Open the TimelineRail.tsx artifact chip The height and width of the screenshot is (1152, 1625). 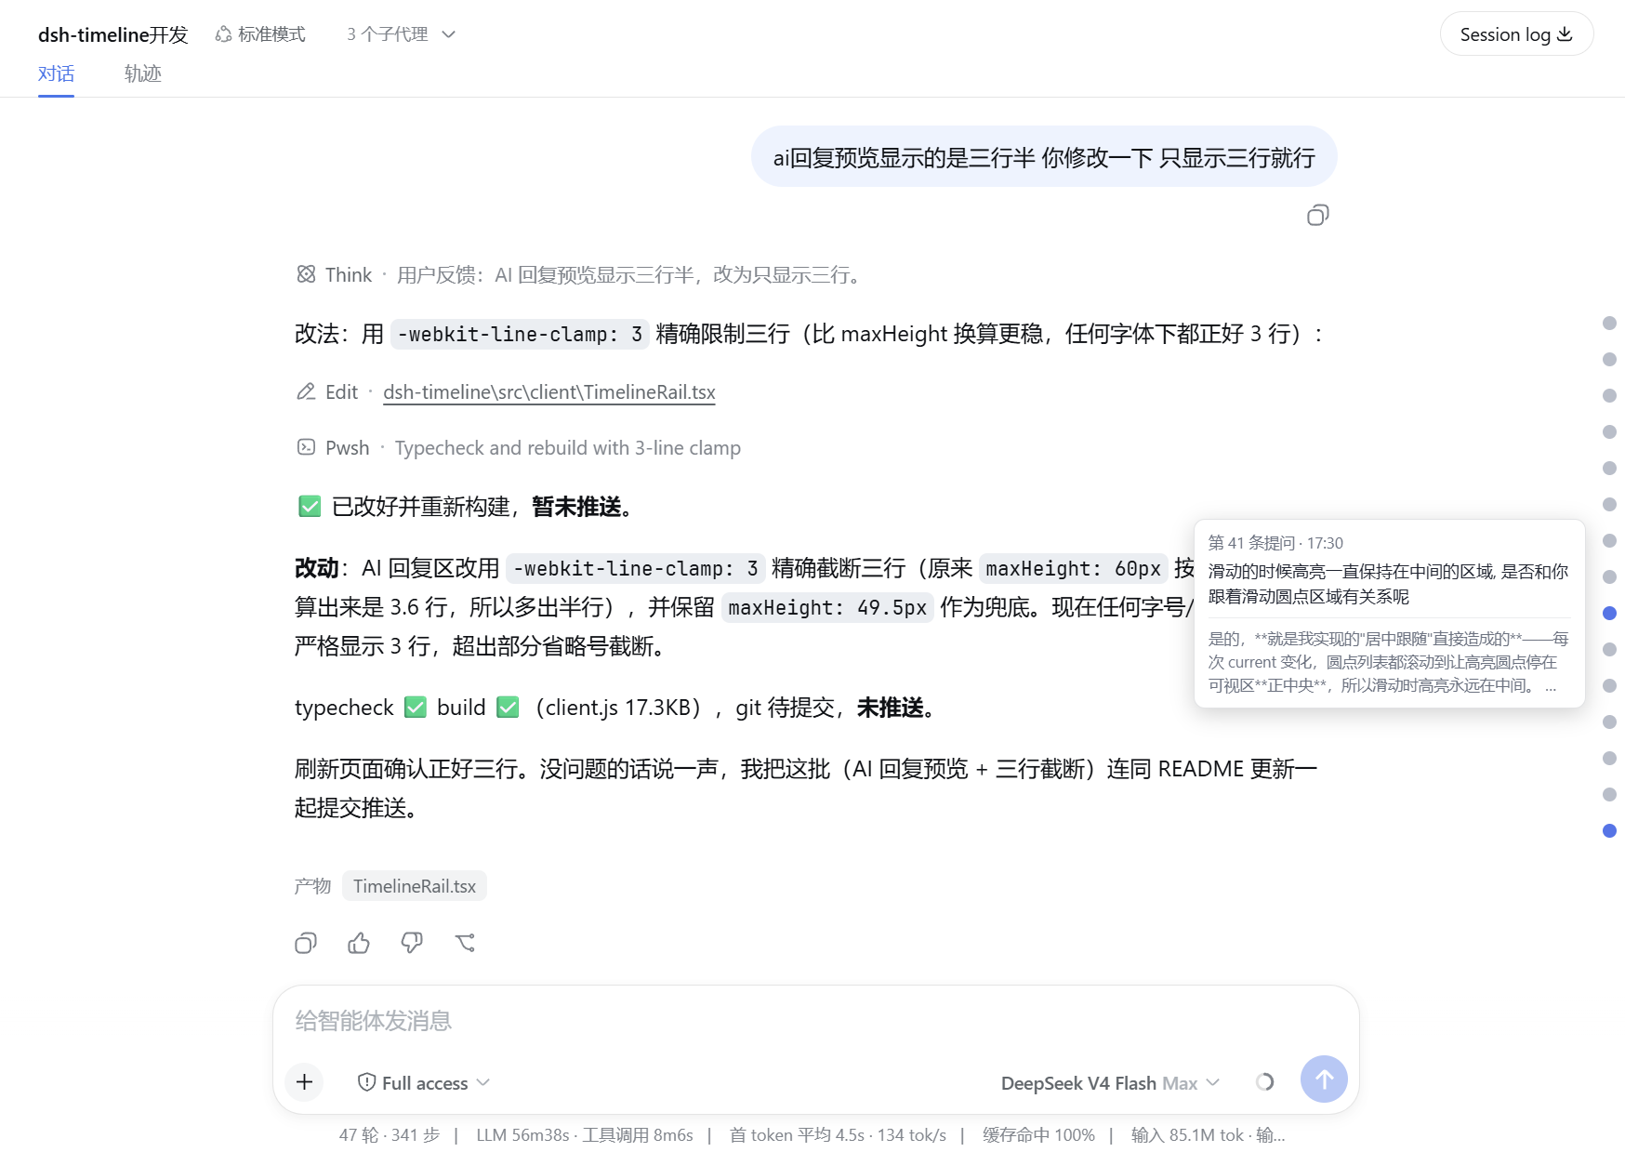tap(415, 886)
